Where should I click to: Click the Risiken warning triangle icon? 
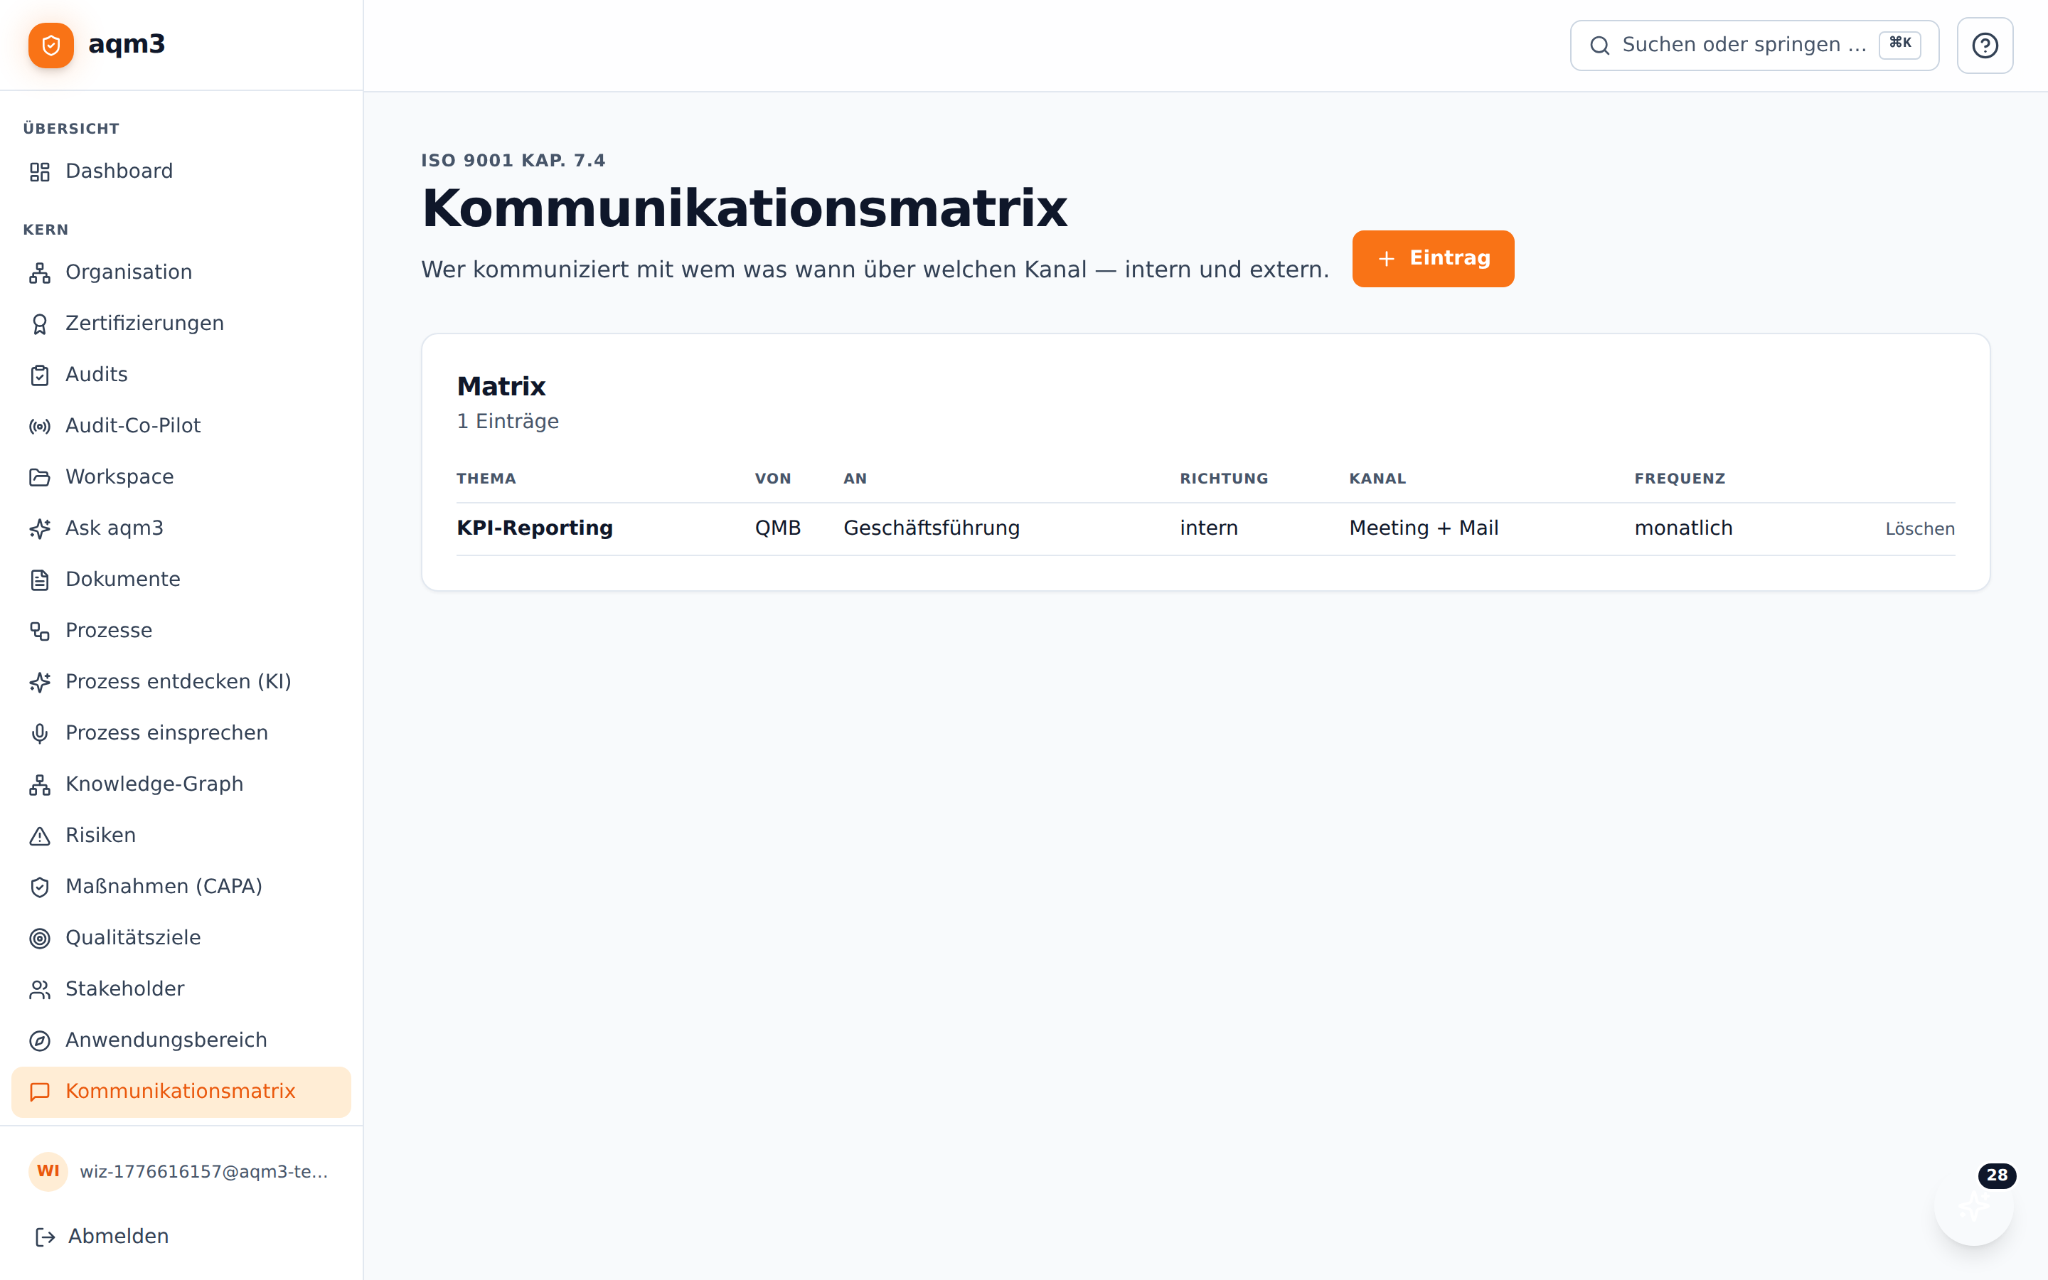(x=40, y=836)
